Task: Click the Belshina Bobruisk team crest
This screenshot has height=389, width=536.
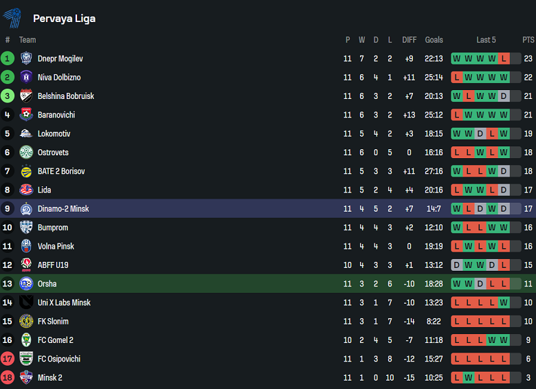Action: pos(26,96)
